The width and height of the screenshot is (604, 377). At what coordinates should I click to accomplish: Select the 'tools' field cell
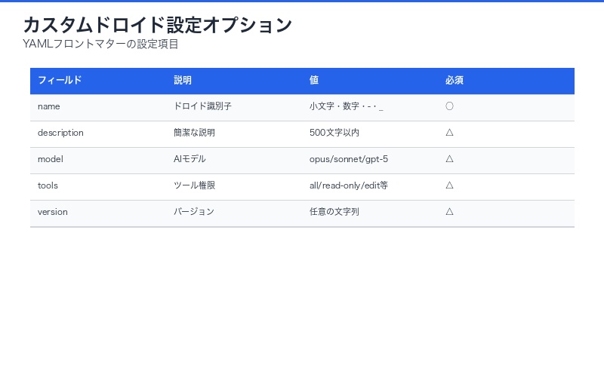48,185
